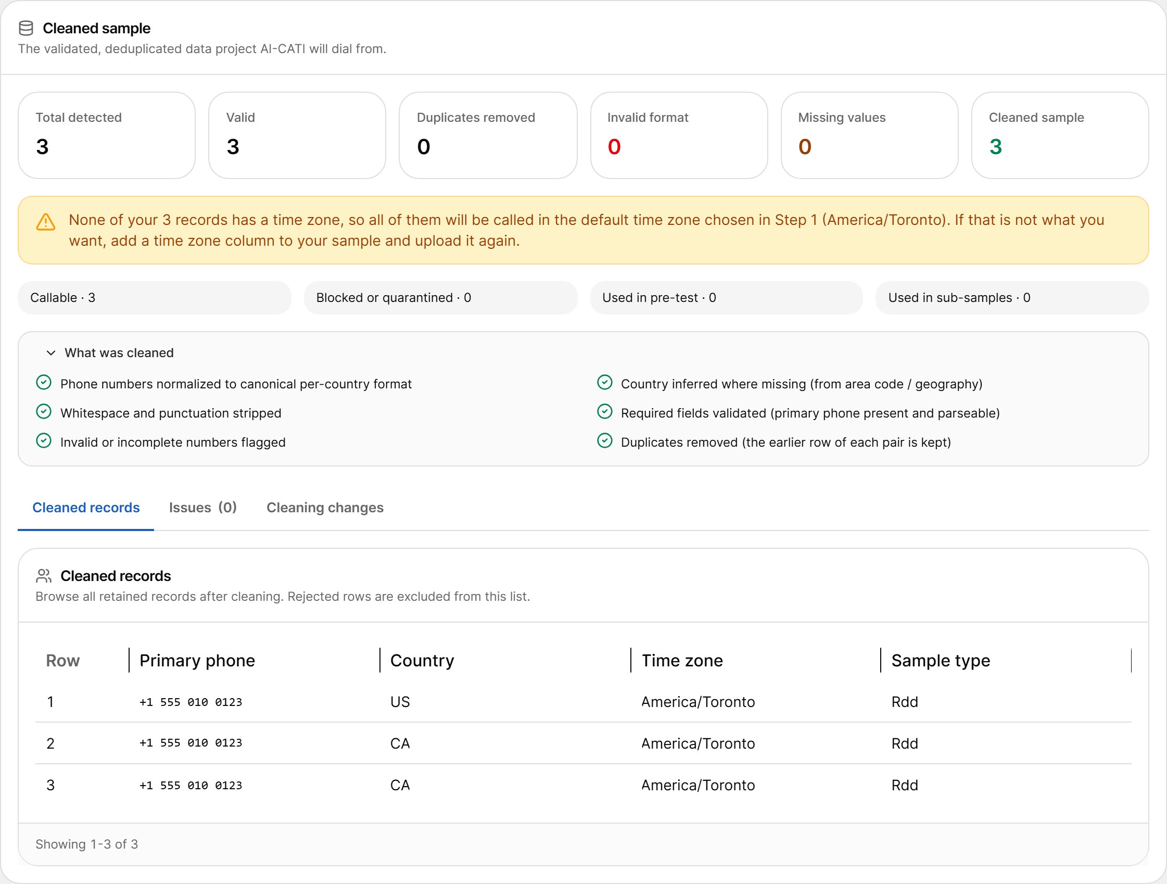Click America/Toronto time zone in row 1
Screen dimensions: 1167x884
[698, 702]
